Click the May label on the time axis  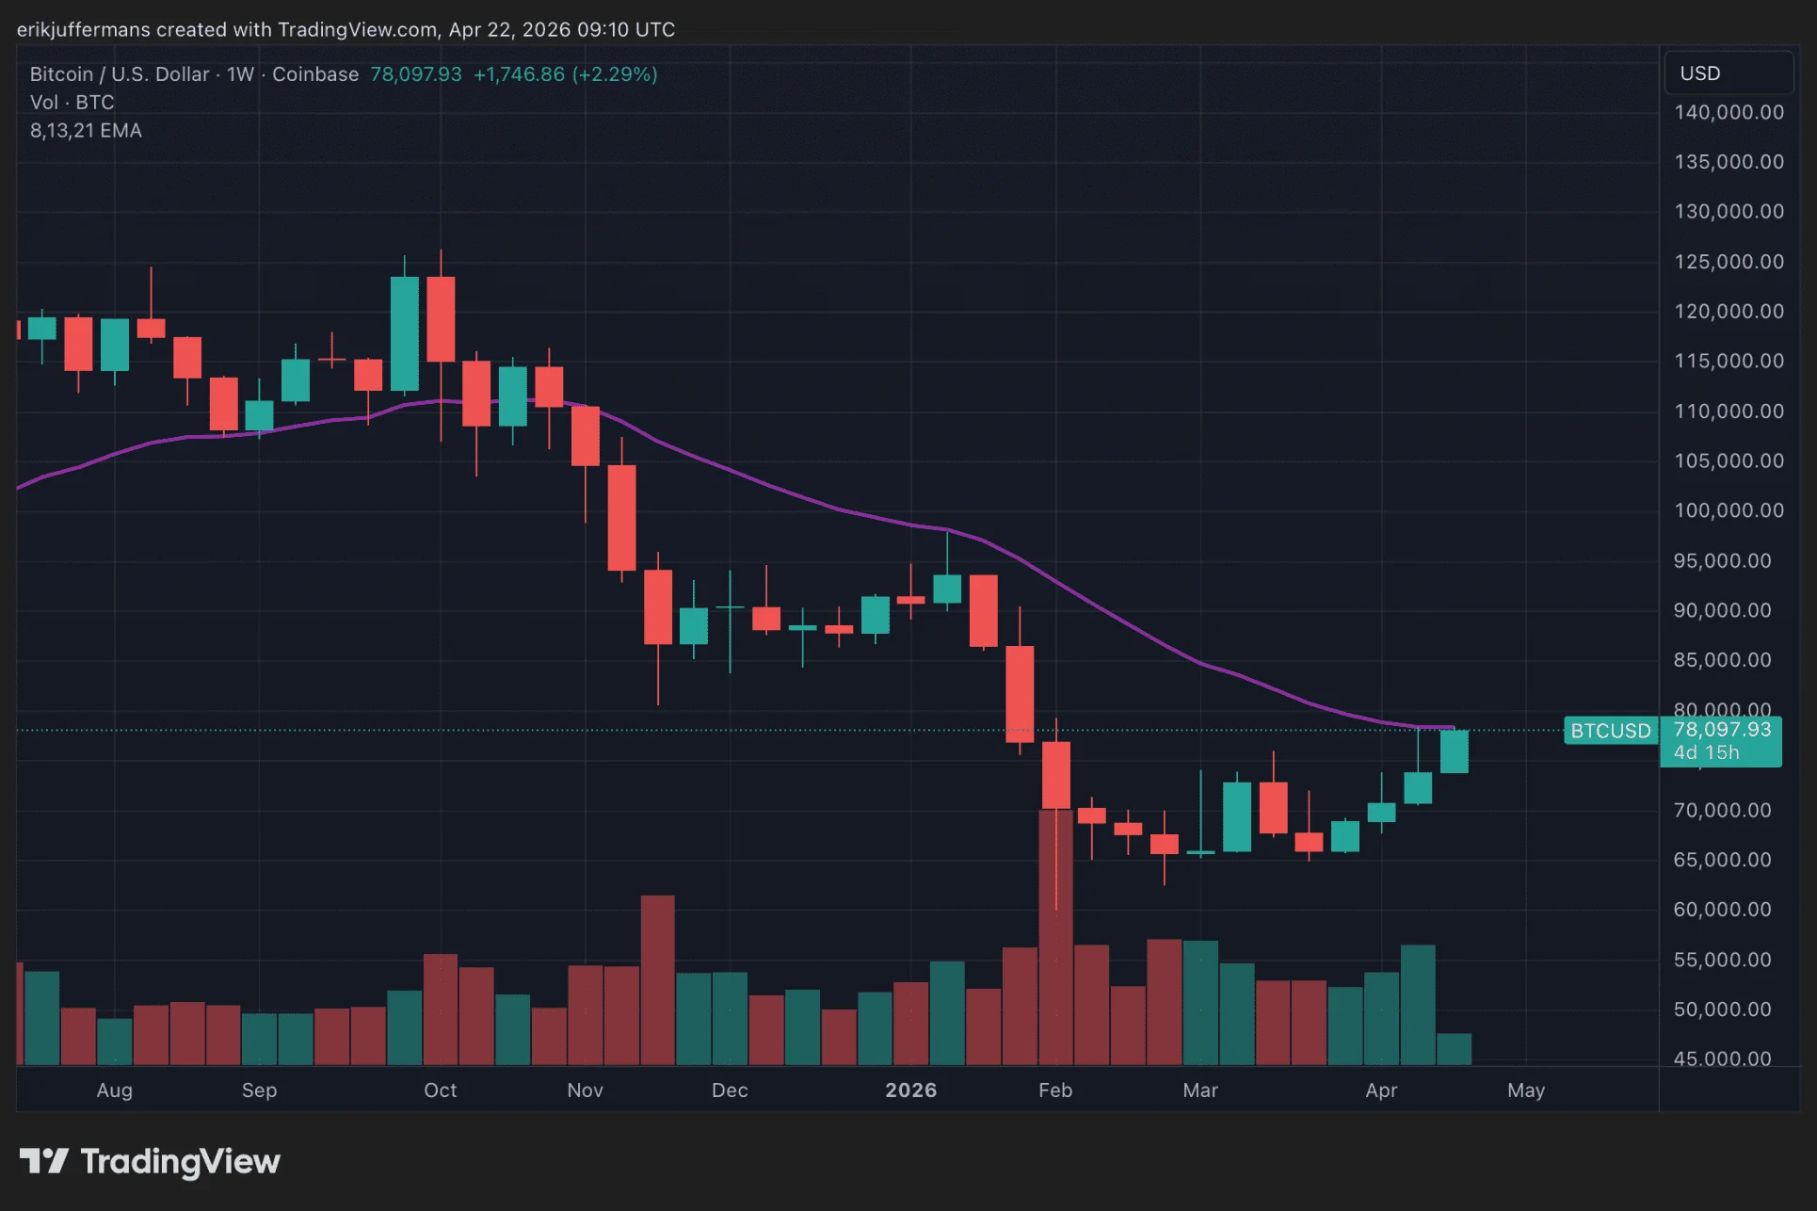click(1526, 1090)
